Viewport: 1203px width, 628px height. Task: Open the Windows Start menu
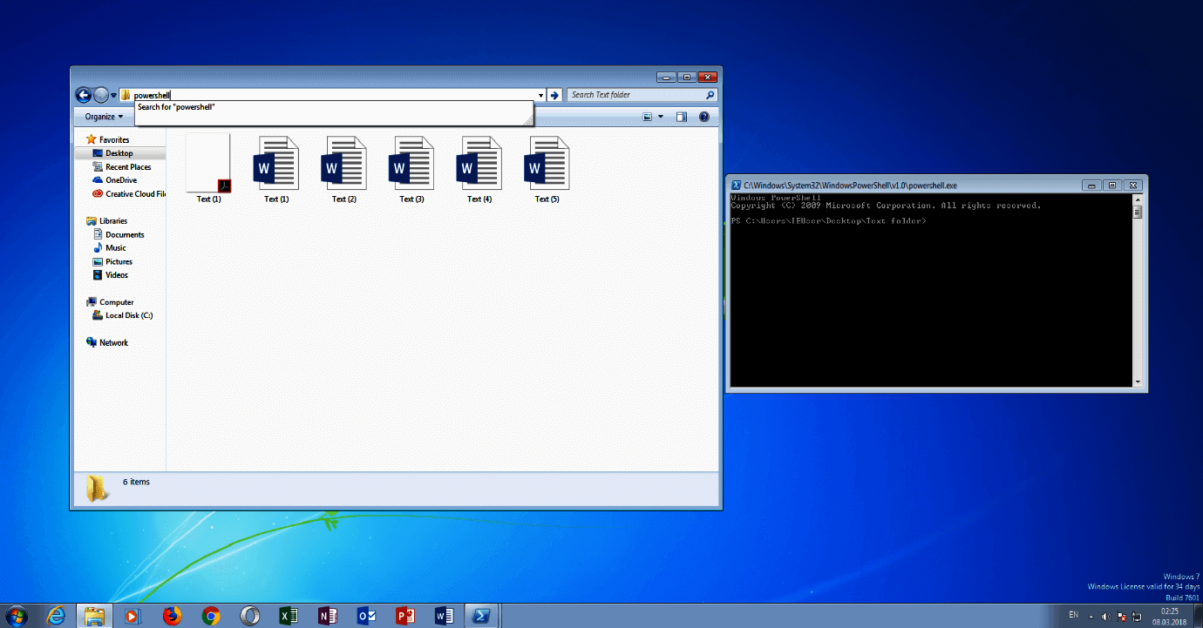tap(17, 616)
